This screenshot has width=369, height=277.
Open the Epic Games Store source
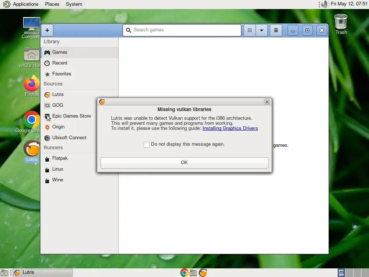[68, 116]
